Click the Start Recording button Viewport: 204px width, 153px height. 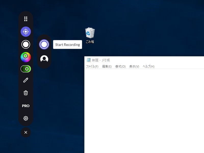[67, 44]
